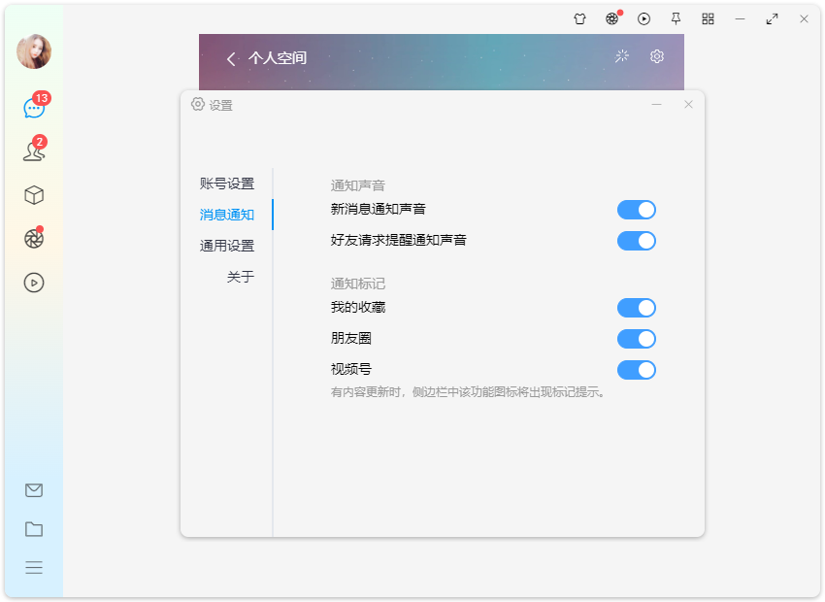Image resolution: width=825 pixels, height=602 pixels.
Task: Go back from 个人空间 with arrow
Action: (x=230, y=58)
